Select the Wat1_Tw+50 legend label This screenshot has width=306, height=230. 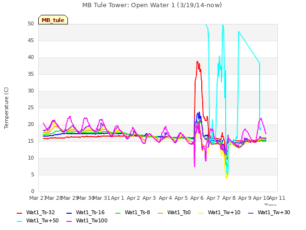(43, 220)
